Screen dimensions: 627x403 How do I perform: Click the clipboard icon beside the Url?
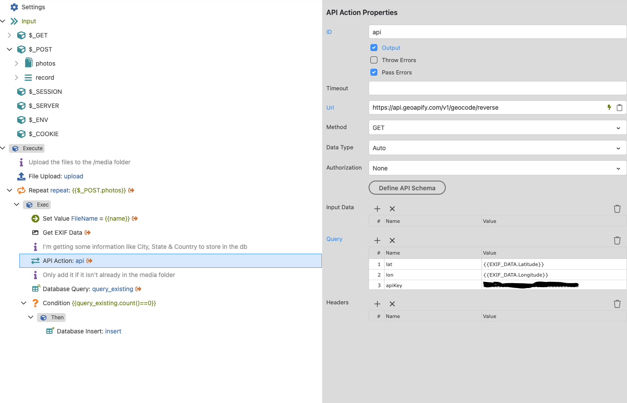pos(619,107)
